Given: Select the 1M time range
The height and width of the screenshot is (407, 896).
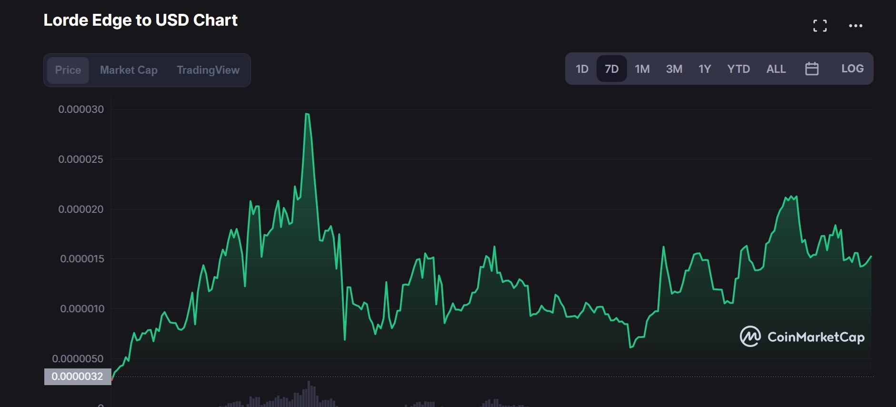Looking at the screenshot, I should pyautogui.click(x=642, y=69).
